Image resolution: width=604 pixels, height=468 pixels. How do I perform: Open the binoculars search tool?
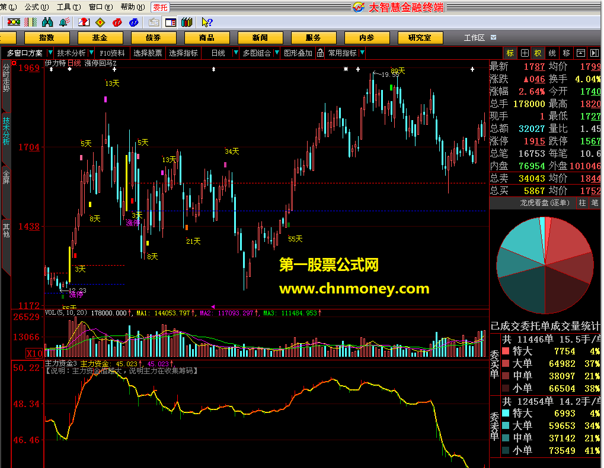(47, 22)
